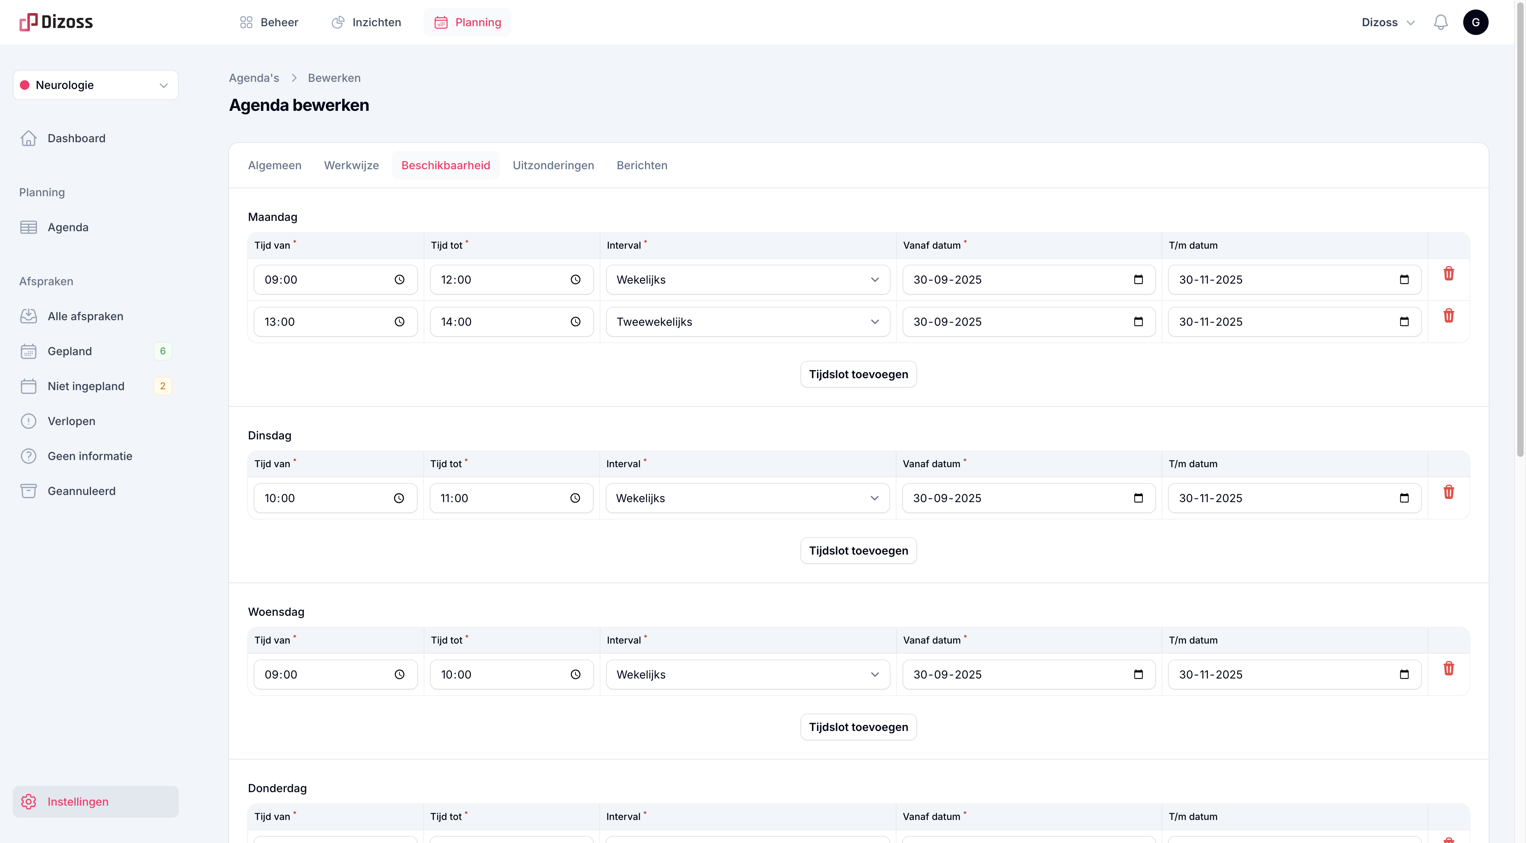Delete Monday's 09:00 time slot
The height and width of the screenshot is (843, 1526).
[1449, 273]
